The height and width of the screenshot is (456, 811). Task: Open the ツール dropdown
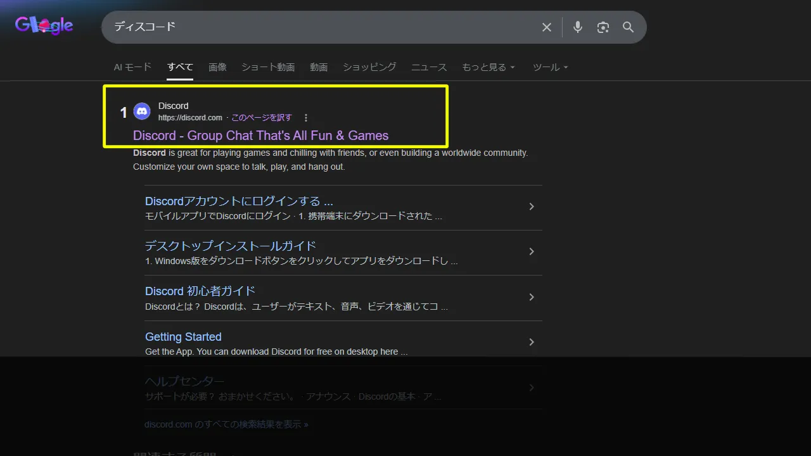pyautogui.click(x=549, y=66)
